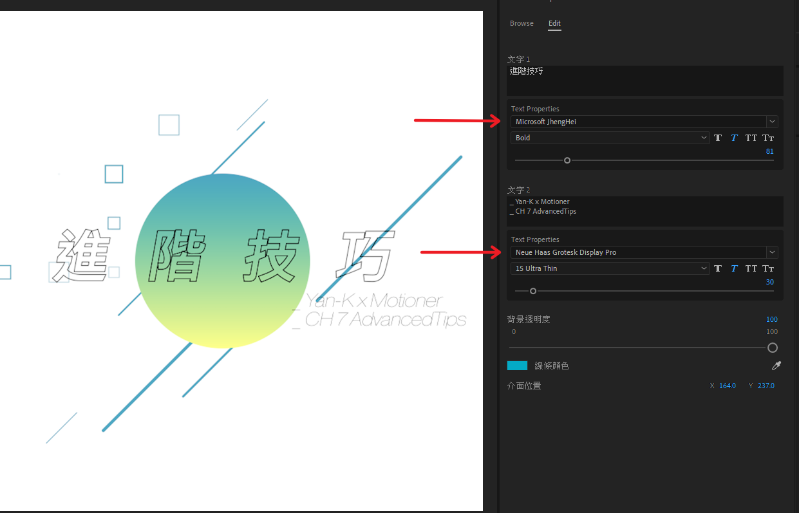Click the 介面位置 X value 164.0
The width and height of the screenshot is (799, 513).
tap(727, 386)
